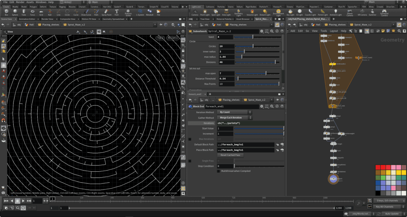
Task: Open network editor tools wrench icon
Action: click(351, 31)
